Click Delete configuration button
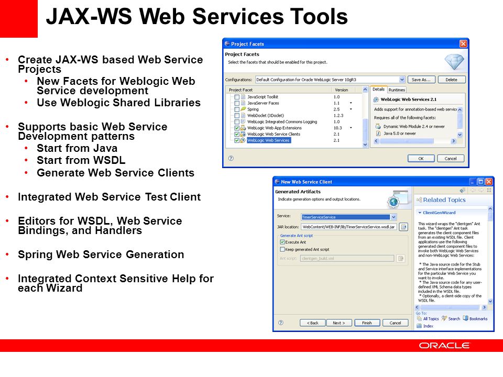This screenshot has height=377, width=503. [451, 80]
